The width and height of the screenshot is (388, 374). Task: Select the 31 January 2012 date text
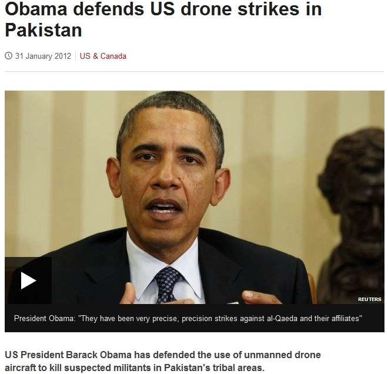(43, 56)
